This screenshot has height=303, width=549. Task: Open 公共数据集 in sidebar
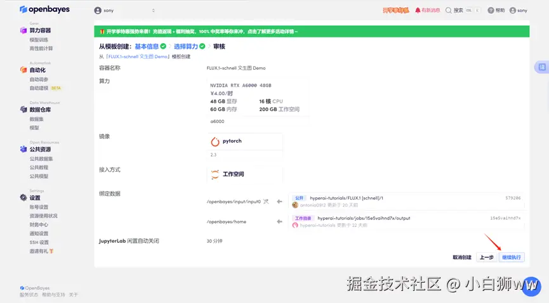(41, 159)
